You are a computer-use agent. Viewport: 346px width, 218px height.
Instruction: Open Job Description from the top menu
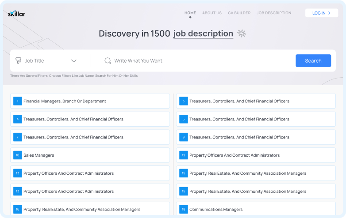point(274,13)
